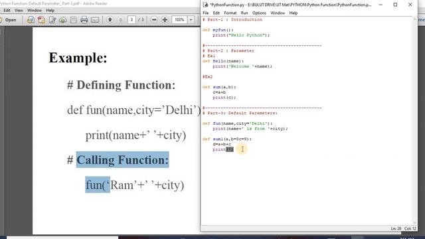Click the '# Part-2 : Parameter' comment line

pyautogui.click(x=228, y=50)
